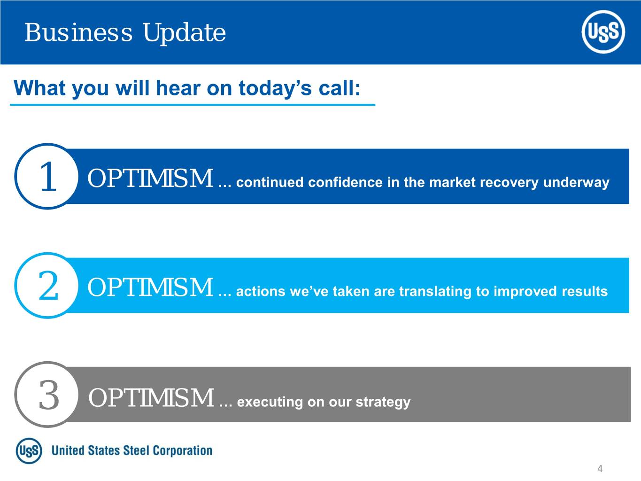
Task: Click the slide page number 4
Action: 600,469
